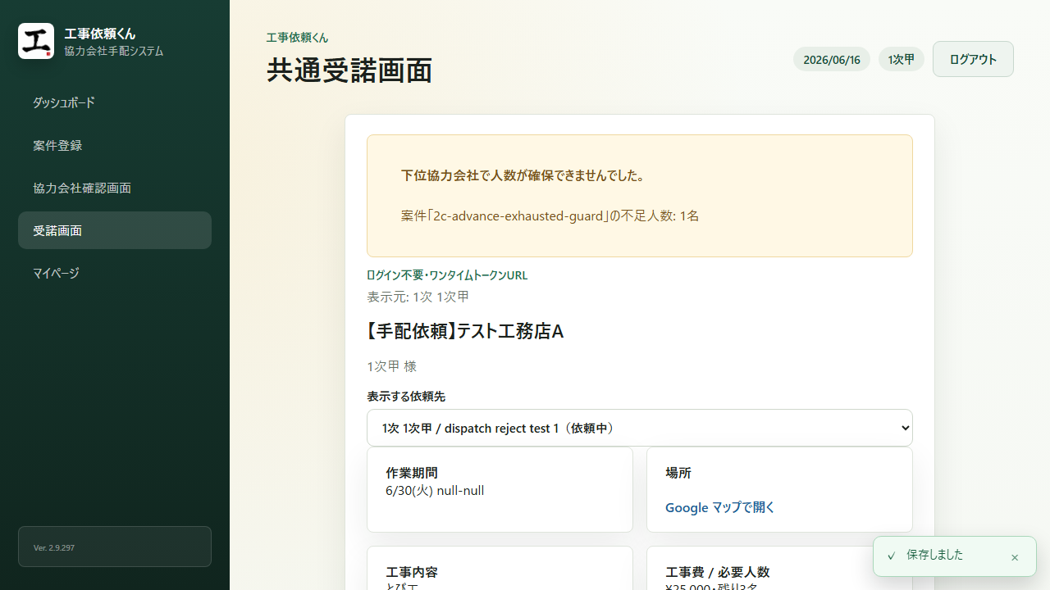Click the 表示元: 1次 1次甲 text
The image size is (1050, 590).
coord(418,297)
